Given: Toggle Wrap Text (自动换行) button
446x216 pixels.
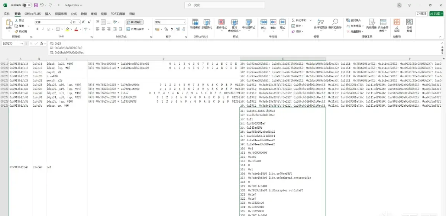Looking at the screenshot, I should pyautogui.click(x=134, y=22).
